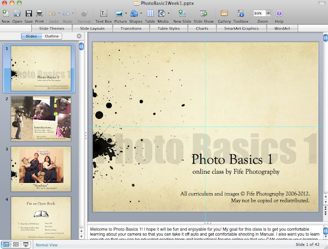Expand the Picture dropdown arrow
Screen dimensions: 328x249
point(126,13)
